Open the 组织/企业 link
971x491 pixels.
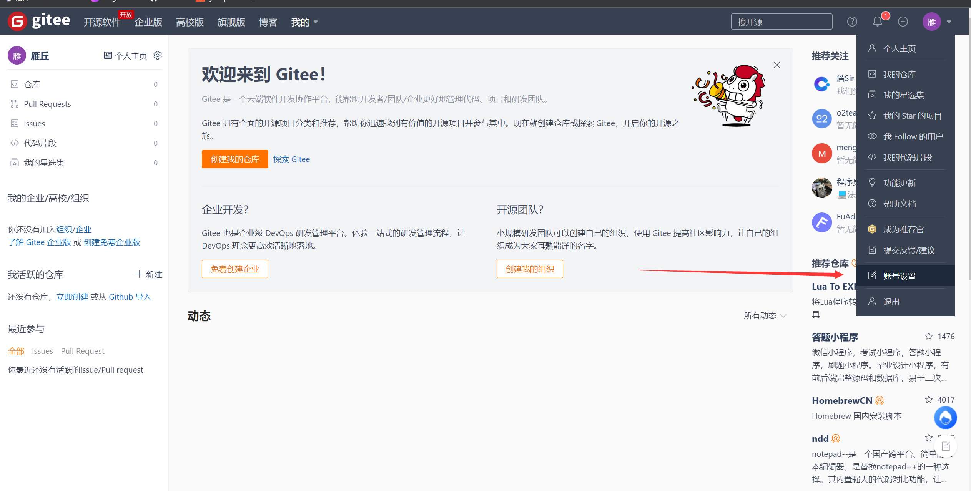coord(74,229)
